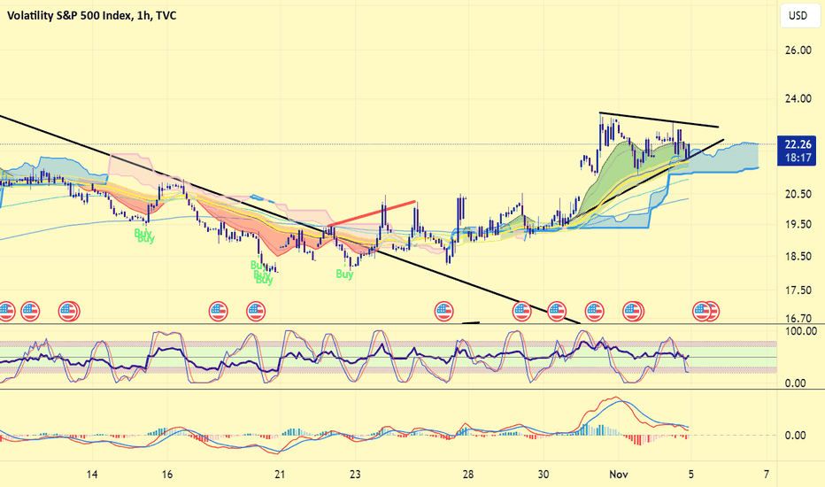The width and height of the screenshot is (825, 487).
Task: Click the 20.50 price axis label
Action: tap(798, 194)
